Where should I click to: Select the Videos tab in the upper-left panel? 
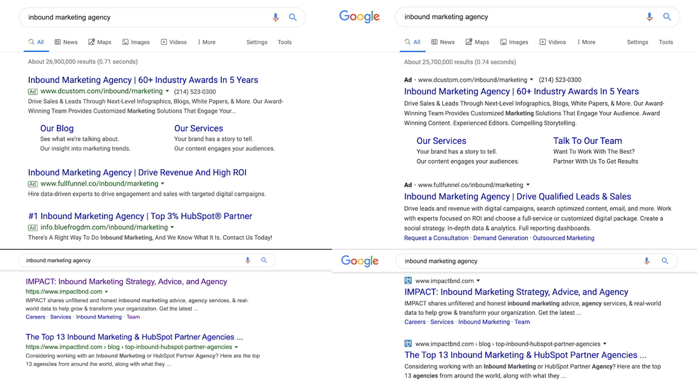point(174,42)
